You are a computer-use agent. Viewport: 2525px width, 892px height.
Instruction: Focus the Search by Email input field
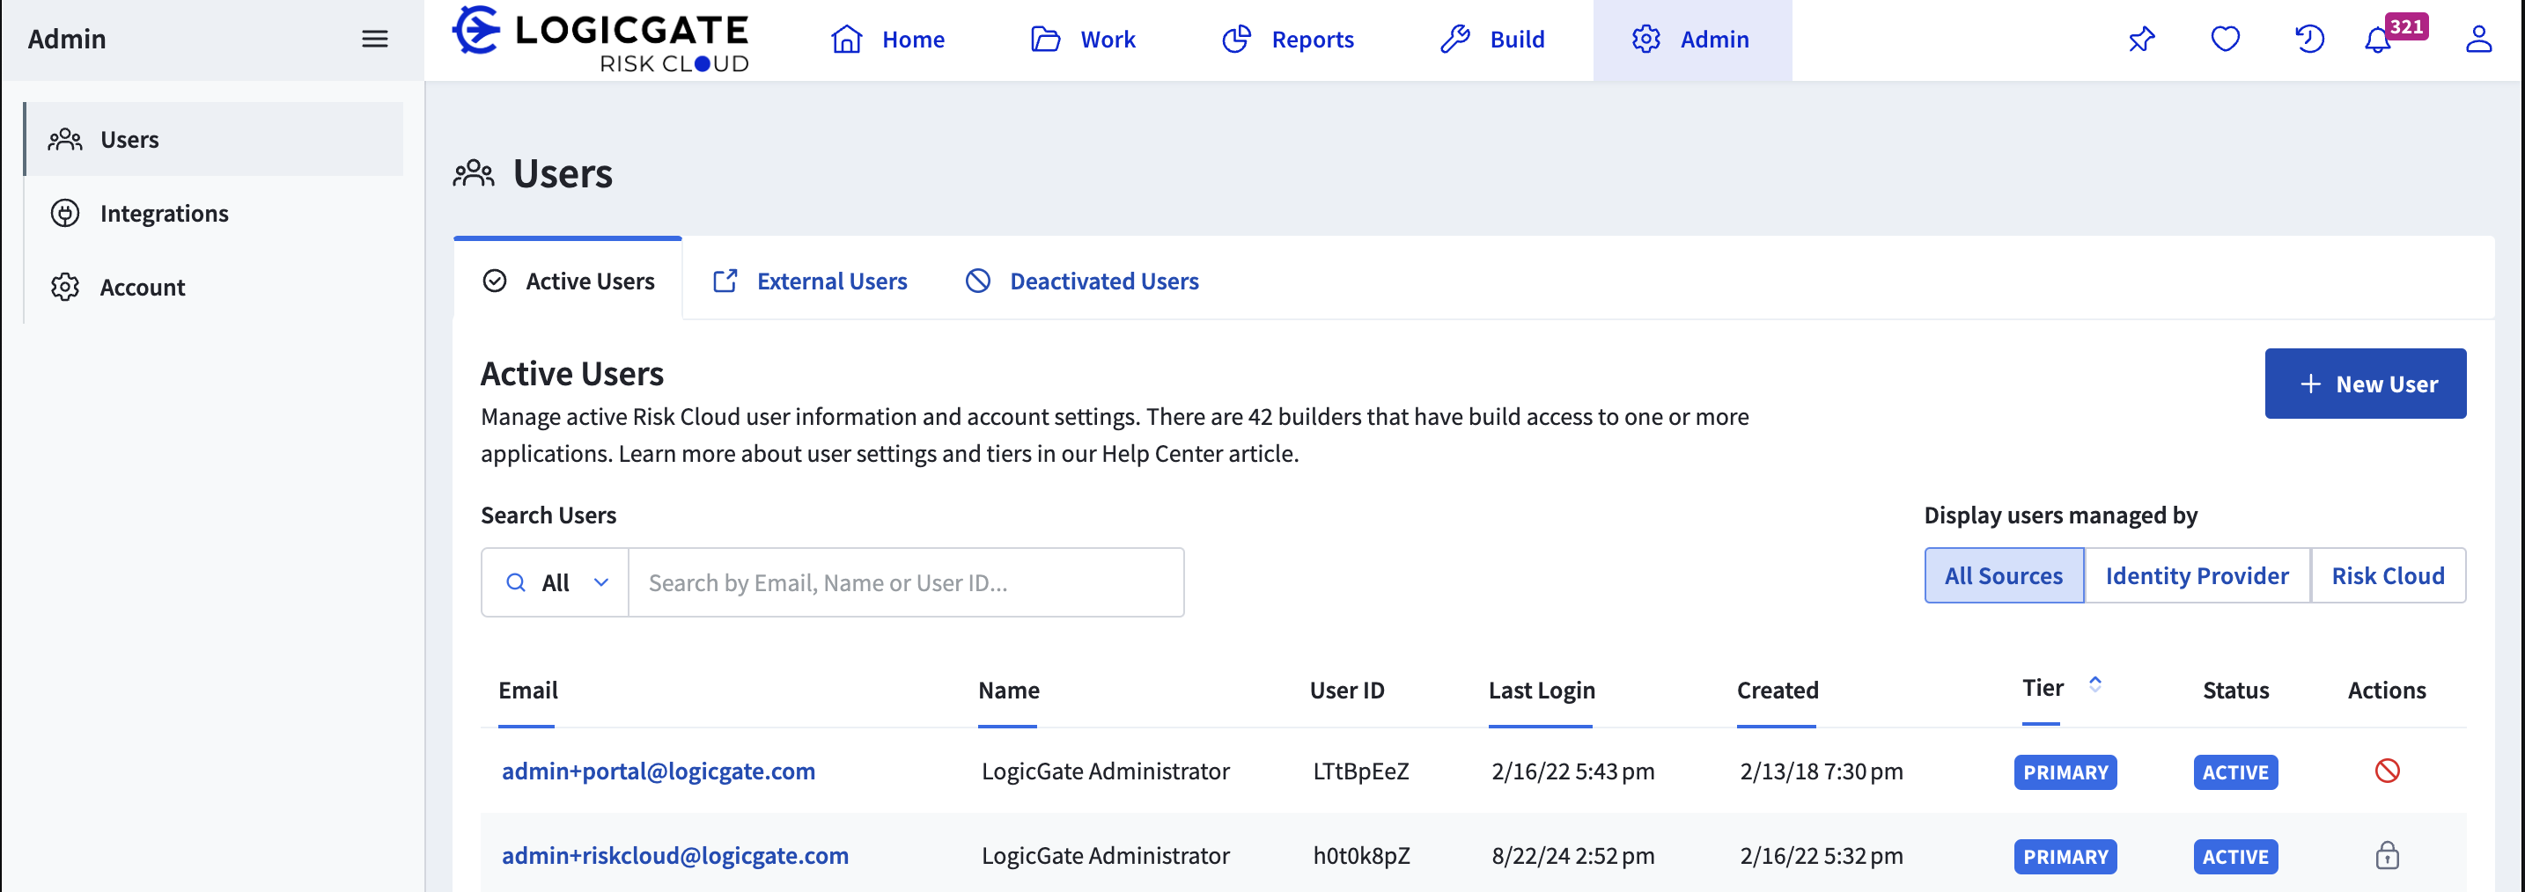(x=906, y=582)
